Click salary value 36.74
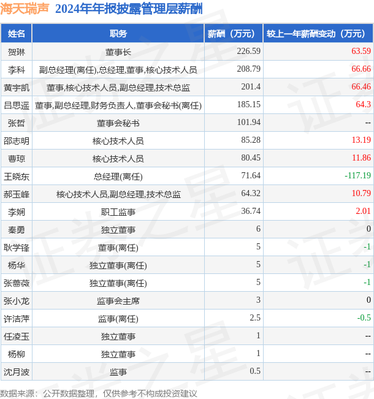The height and width of the screenshot is (399, 374). 251,211
